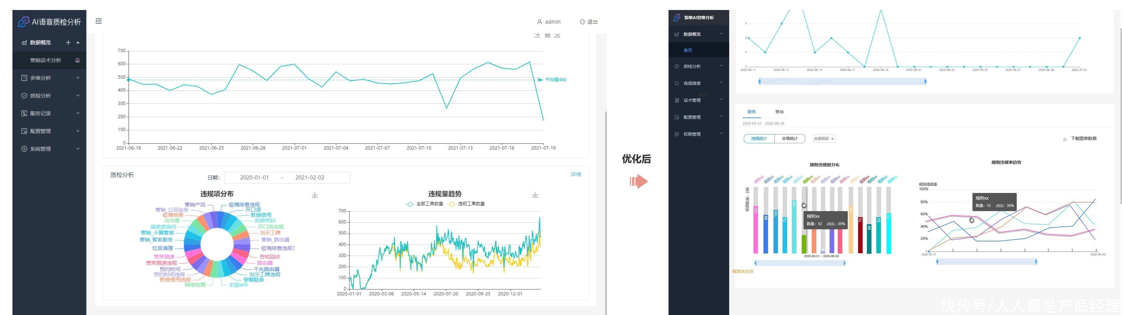Toggle the sidebar collapse hamburger icon
Screen dimensions: 1122x315
click(99, 21)
